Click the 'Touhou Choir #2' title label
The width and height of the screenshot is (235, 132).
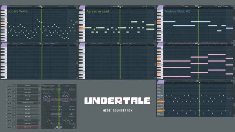click(x=177, y=11)
